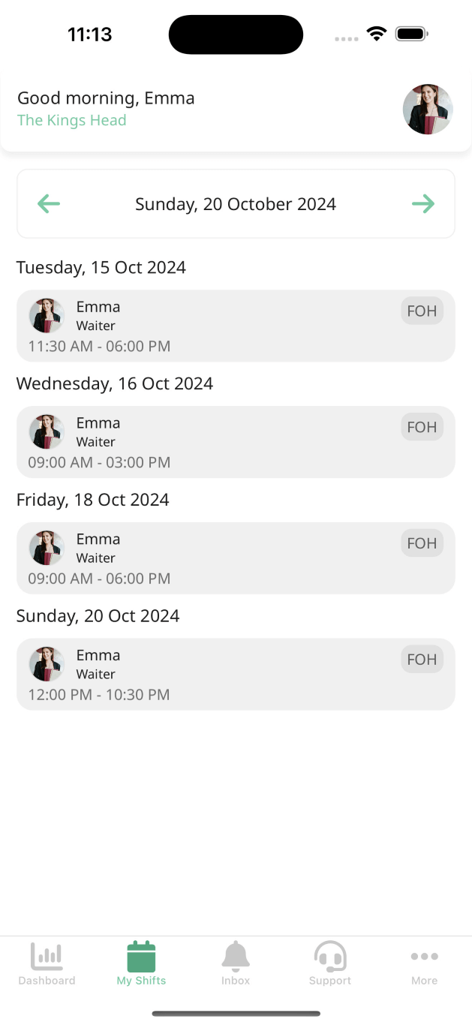Open Friday 18 Oct shift card
This screenshot has width=472, height=1025.
pyautogui.click(x=236, y=558)
